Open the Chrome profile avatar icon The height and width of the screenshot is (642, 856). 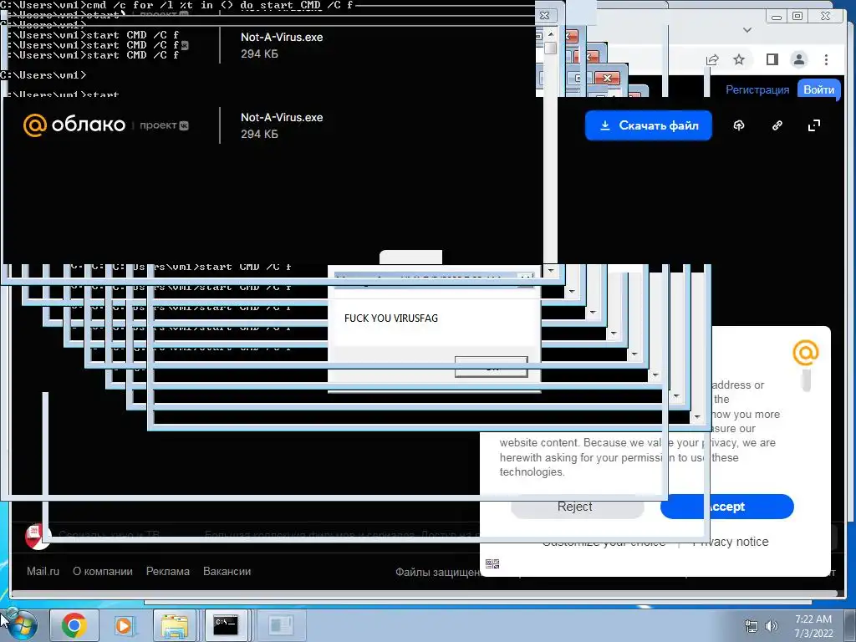[x=798, y=59]
